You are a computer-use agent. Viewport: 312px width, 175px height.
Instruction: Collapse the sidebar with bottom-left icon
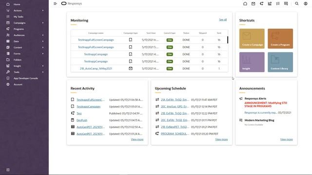click(x=8, y=170)
